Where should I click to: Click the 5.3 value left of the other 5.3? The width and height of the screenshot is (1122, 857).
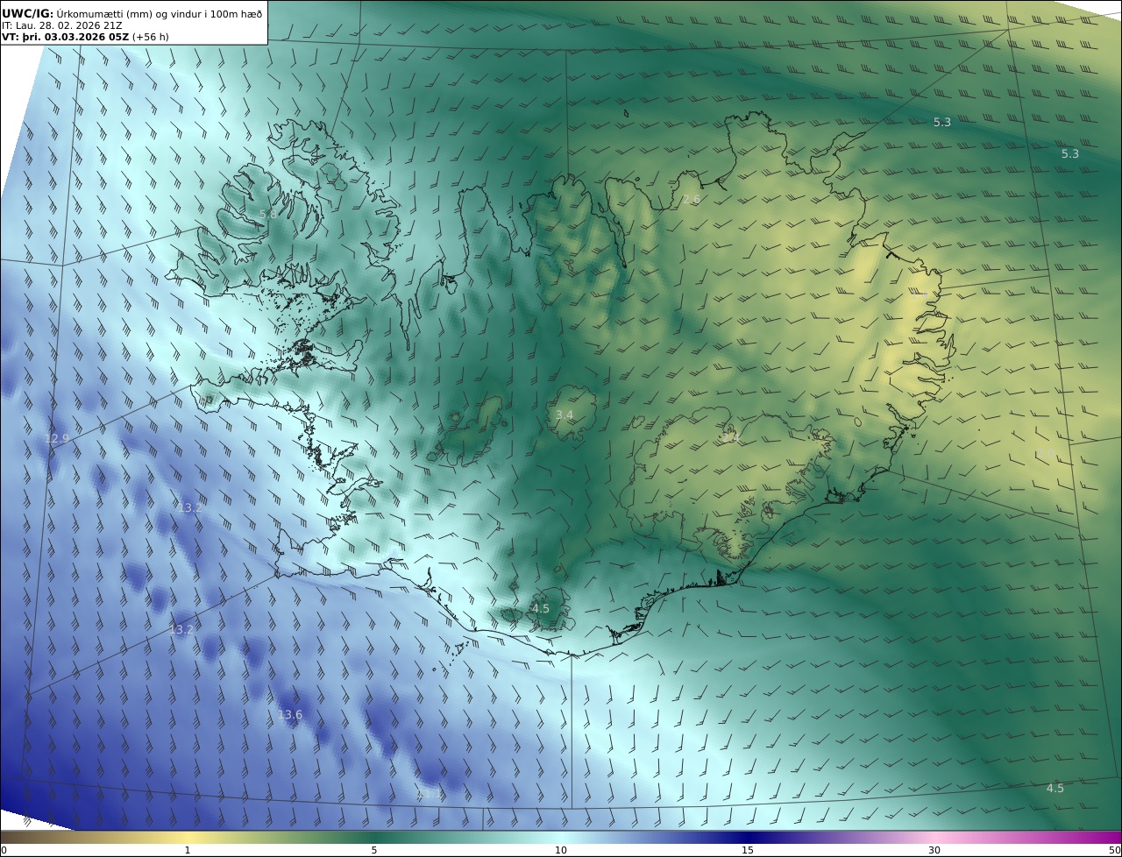(x=942, y=122)
